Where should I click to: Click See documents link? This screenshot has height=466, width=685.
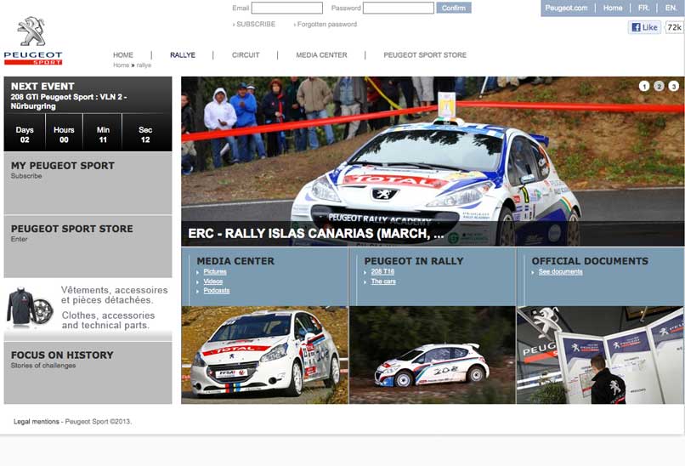(x=560, y=272)
